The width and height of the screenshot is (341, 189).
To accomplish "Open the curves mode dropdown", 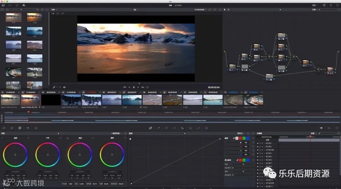I will click(x=242, y=133).
